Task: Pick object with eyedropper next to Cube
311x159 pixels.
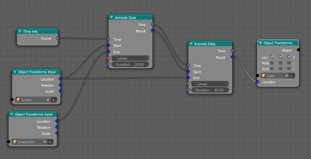Action: click(292, 76)
